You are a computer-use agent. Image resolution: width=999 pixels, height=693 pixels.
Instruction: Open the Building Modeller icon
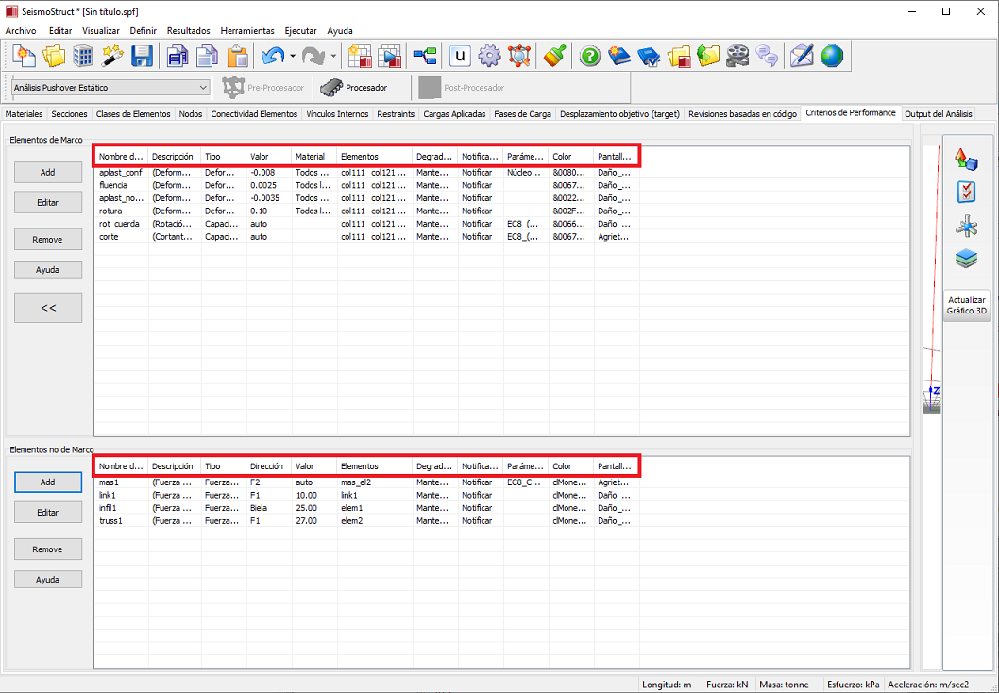[83, 57]
